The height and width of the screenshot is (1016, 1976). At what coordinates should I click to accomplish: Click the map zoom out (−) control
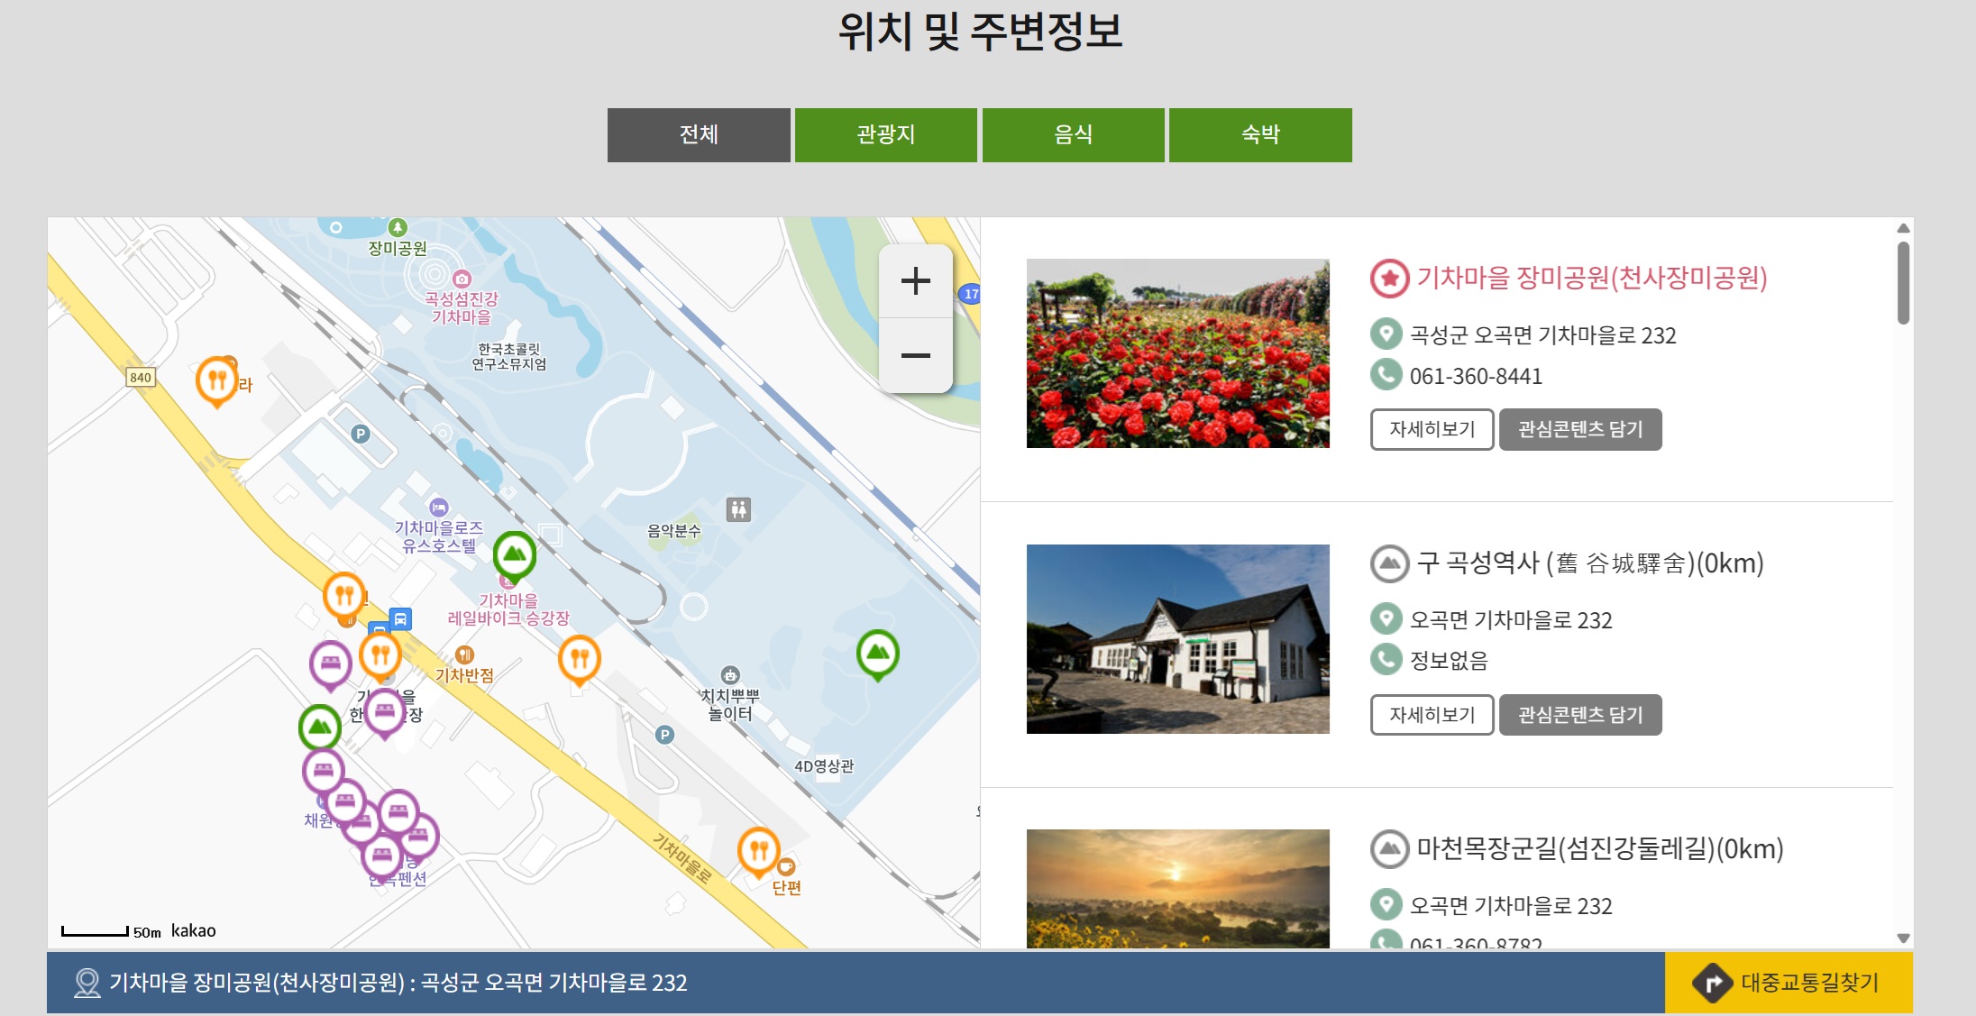pos(916,355)
